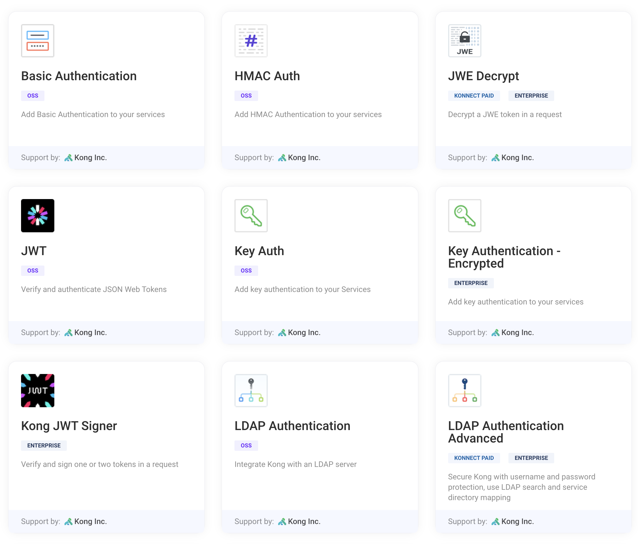This screenshot has height=544, width=641.
Task: Click the Basic Authentication plugin icon
Action: (38, 41)
